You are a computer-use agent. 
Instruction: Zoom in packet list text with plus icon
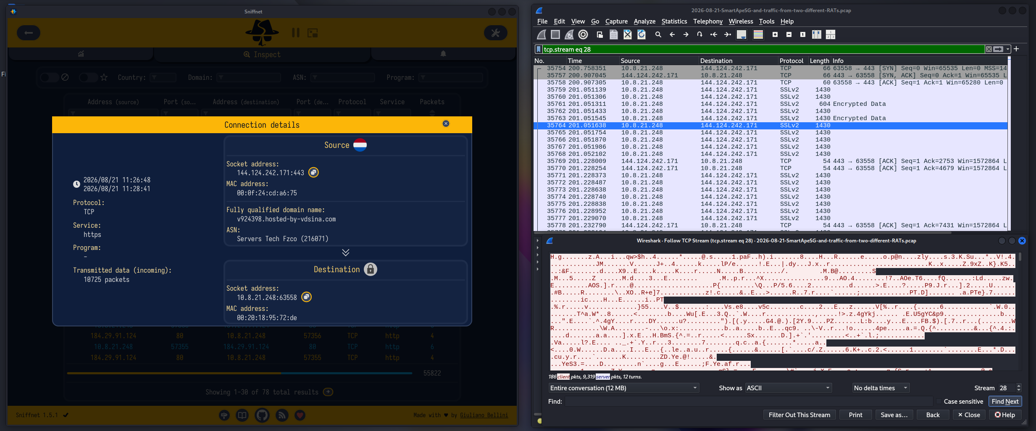coord(775,35)
